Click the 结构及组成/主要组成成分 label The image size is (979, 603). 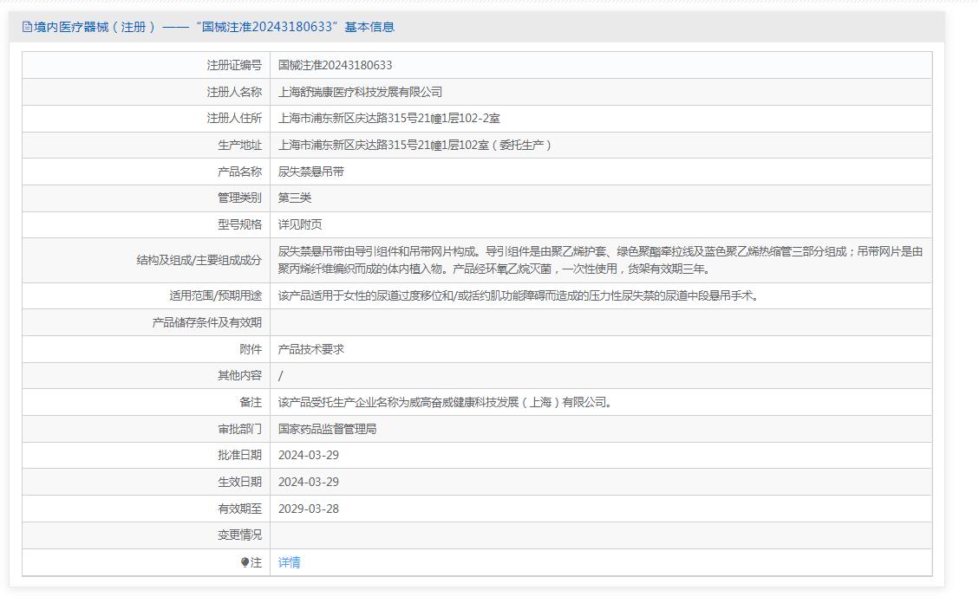[199, 260]
